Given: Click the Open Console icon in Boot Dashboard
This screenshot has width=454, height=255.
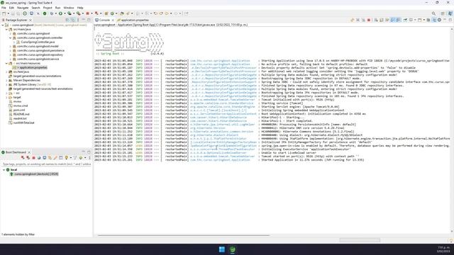Looking at the screenshot, I should pyautogui.click(x=45, y=158).
